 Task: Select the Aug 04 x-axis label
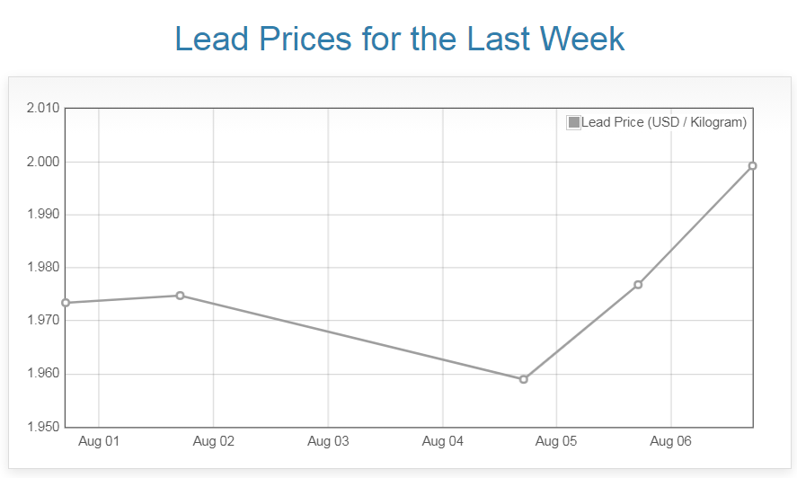(443, 442)
